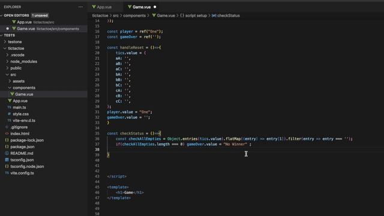Open .gitignore file
Viewport: 384px width, 216px height.
pos(19,127)
